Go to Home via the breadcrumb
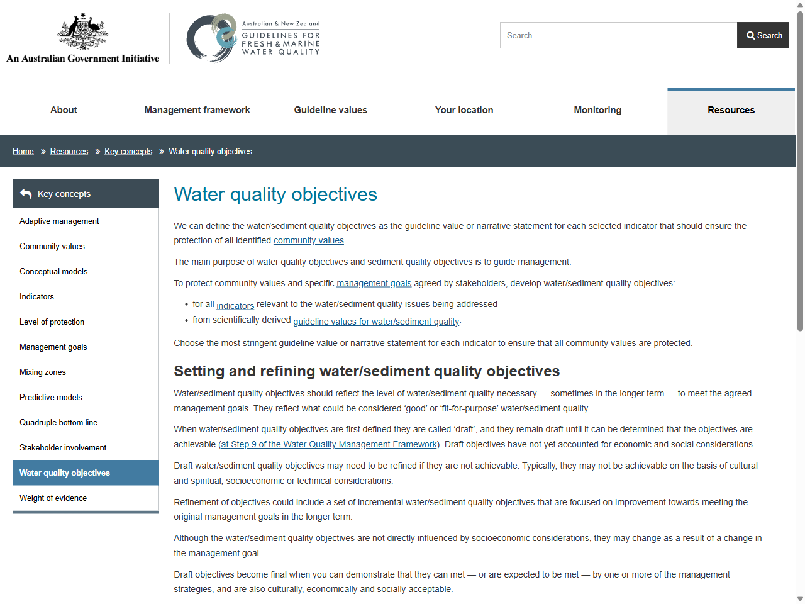This screenshot has height=604, width=805. coord(23,151)
